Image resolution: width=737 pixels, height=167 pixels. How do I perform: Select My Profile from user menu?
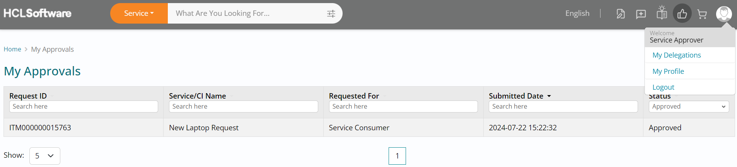668,72
